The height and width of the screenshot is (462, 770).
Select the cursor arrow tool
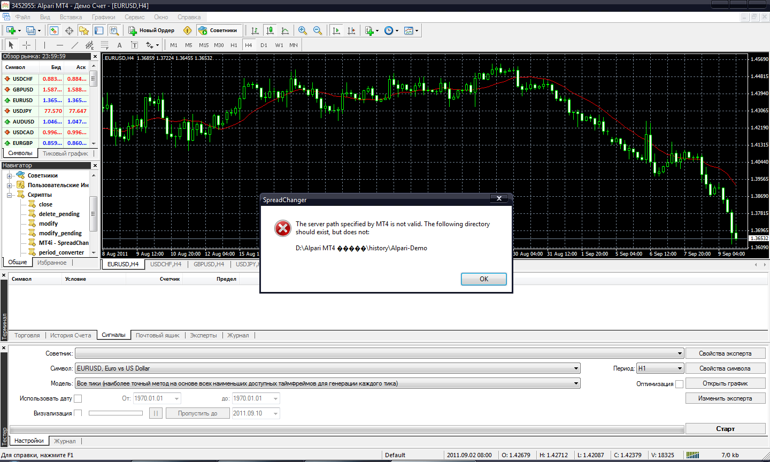coord(11,45)
